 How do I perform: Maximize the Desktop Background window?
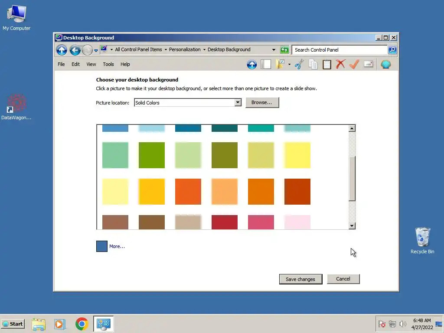point(386,38)
